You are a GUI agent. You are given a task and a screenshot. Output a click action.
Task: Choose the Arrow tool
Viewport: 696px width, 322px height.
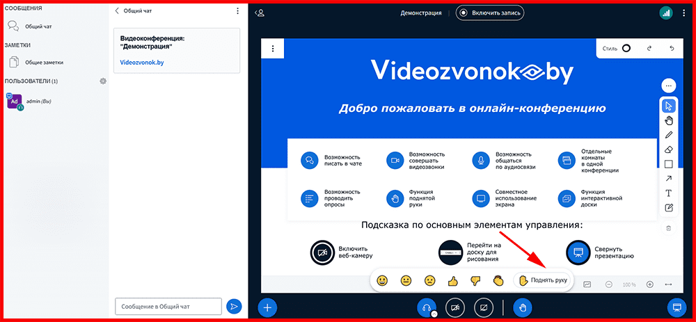668,178
